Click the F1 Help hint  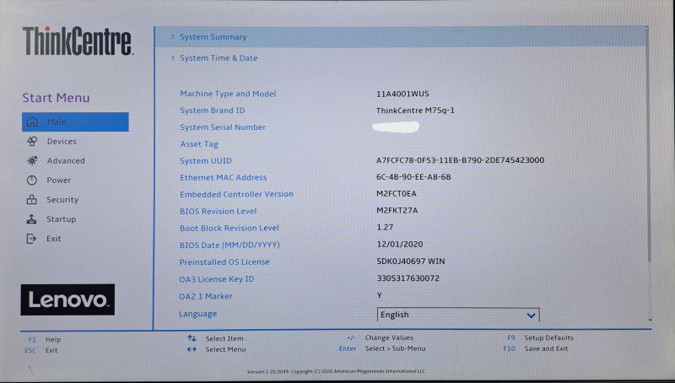45,339
